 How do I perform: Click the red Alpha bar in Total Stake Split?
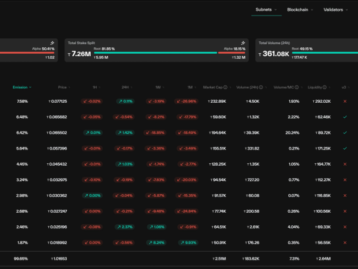point(232,53)
